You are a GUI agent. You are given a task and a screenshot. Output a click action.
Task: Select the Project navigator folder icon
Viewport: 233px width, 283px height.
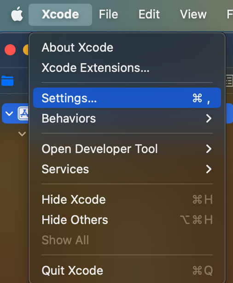(7, 81)
